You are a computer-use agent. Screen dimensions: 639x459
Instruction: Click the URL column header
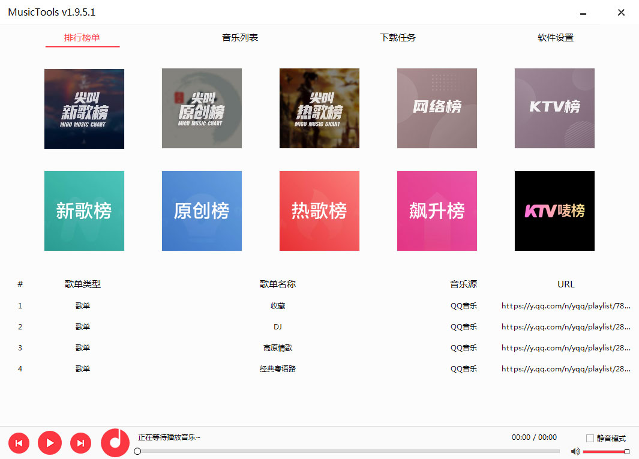click(566, 284)
